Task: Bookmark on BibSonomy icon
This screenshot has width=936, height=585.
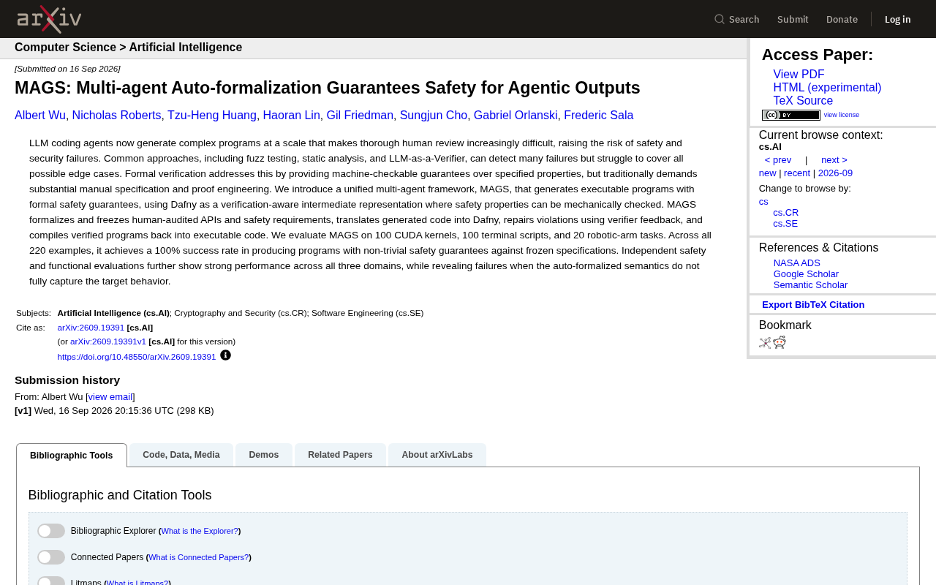Action: click(x=765, y=343)
